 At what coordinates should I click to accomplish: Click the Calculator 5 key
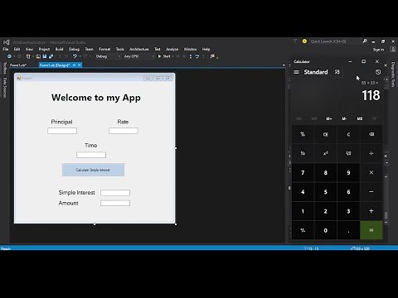click(x=326, y=191)
